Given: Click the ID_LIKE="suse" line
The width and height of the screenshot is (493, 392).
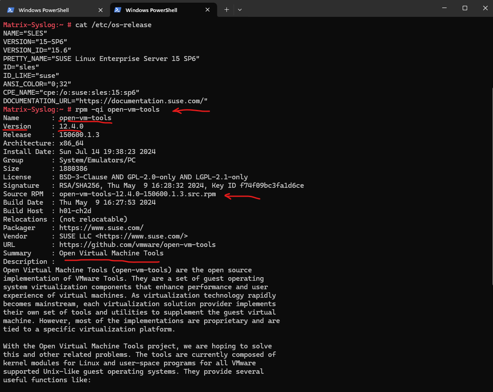Looking at the screenshot, I should [x=31, y=76].
